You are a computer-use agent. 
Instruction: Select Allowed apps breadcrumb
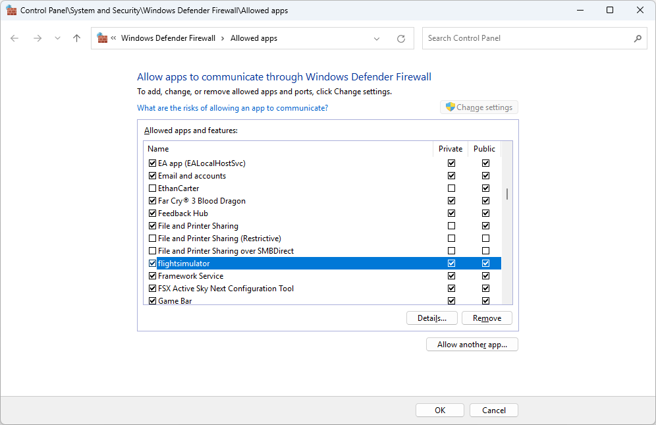[254, 38]
